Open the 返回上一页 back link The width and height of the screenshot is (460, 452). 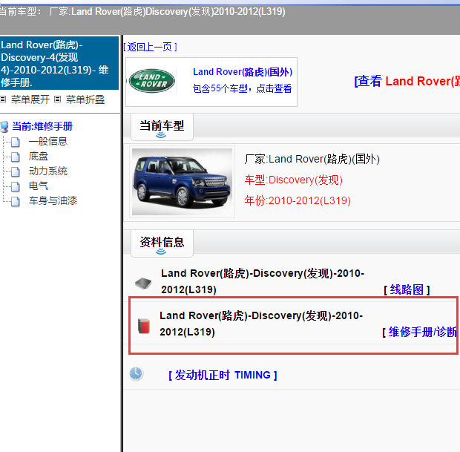[150, 47]
